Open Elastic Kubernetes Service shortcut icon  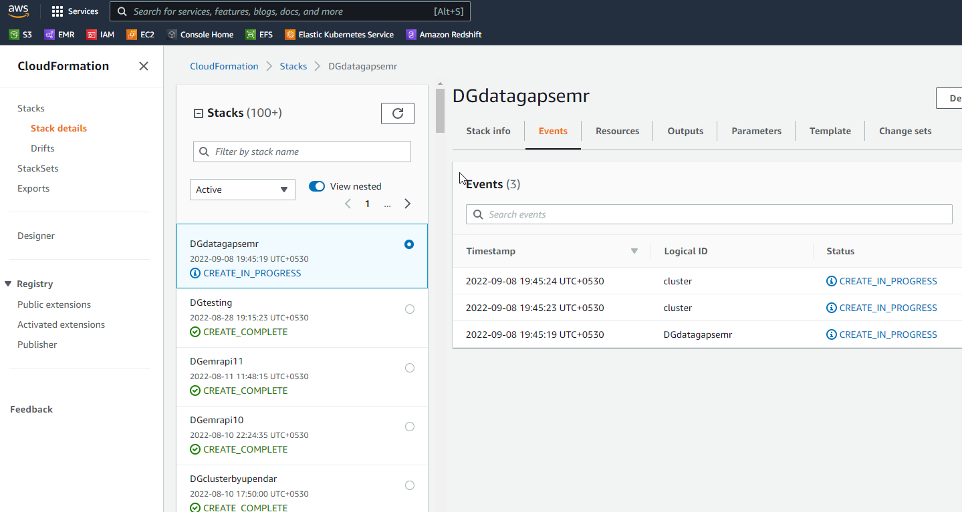289,35
